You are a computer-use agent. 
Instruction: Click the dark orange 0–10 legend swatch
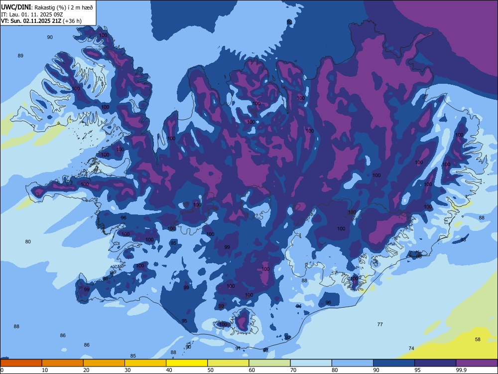point(21,363)
